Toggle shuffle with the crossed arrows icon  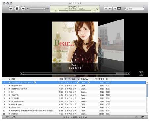pyautogui.click(x=7, y=117)
